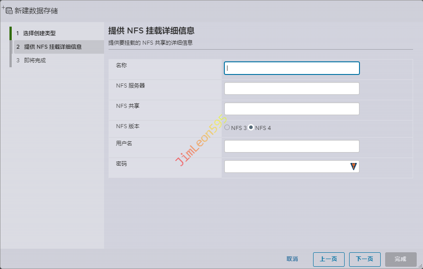Select step 2 提供 NFS 挂载详细信息

52,47
